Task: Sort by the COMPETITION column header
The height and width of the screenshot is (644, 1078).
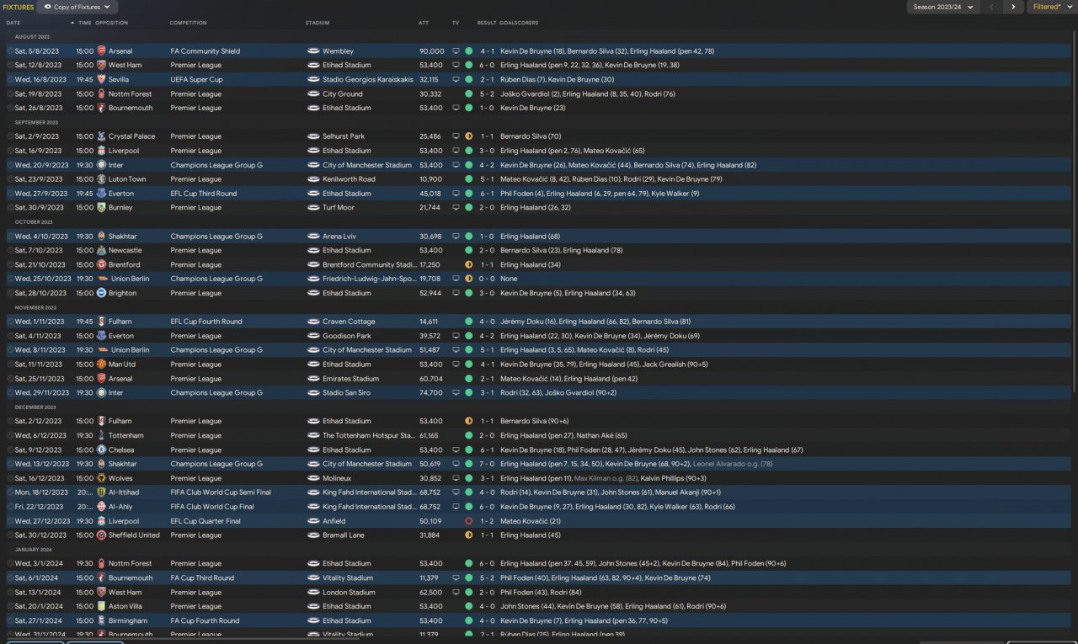Action: (x=188, y=23)
